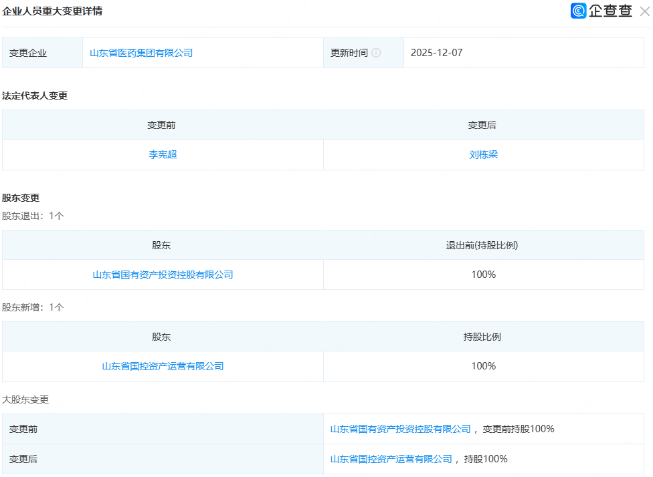Click the 法定代表人变更 section heading
Screen dimensions: 653x477
click(x=35, y=96)
